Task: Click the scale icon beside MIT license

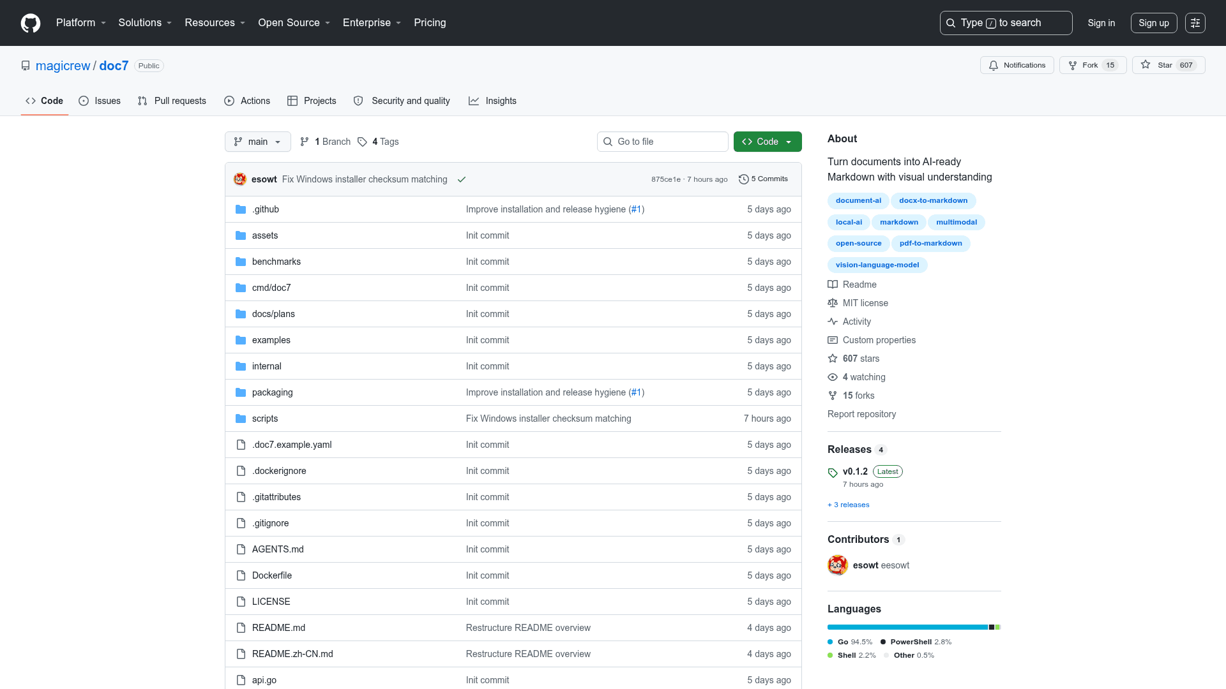Action: [833, 303]
